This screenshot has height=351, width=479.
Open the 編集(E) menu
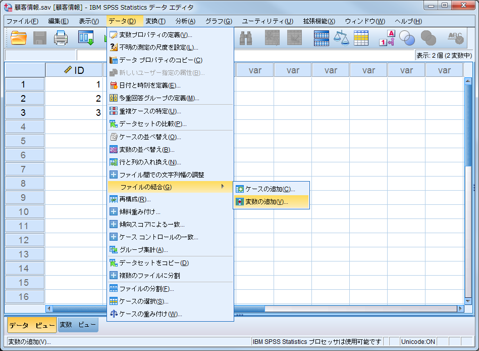click(x=59, y=21)
